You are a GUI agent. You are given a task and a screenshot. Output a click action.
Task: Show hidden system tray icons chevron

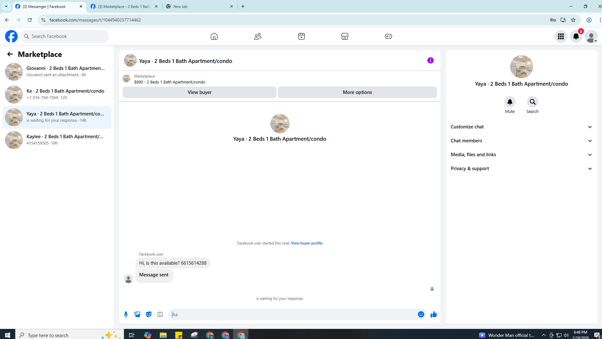[x=544, y=335]
